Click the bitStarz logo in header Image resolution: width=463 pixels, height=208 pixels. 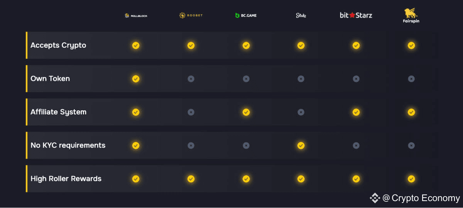(x=356, y=15)
